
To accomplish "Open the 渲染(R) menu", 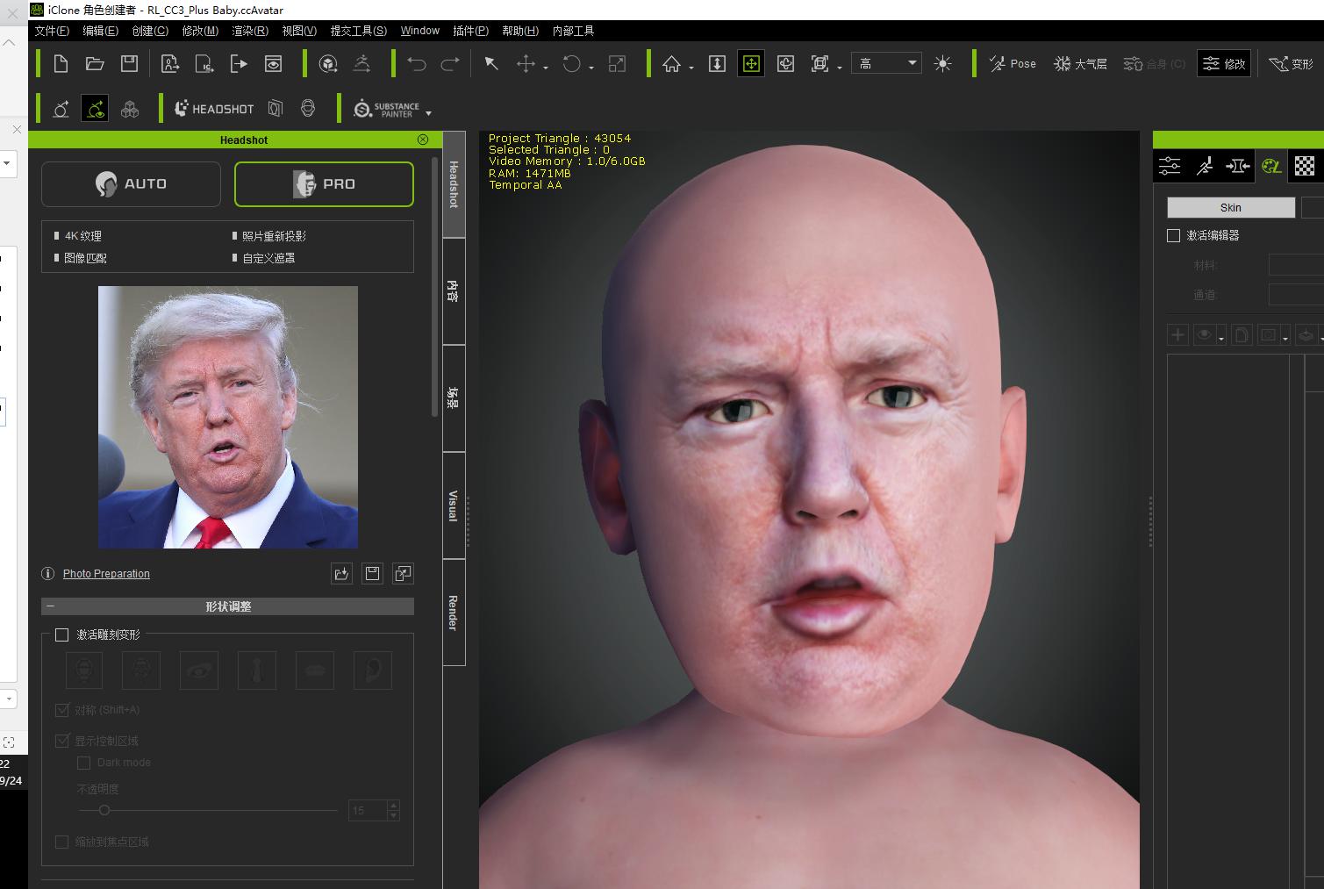I will (250, 31).
